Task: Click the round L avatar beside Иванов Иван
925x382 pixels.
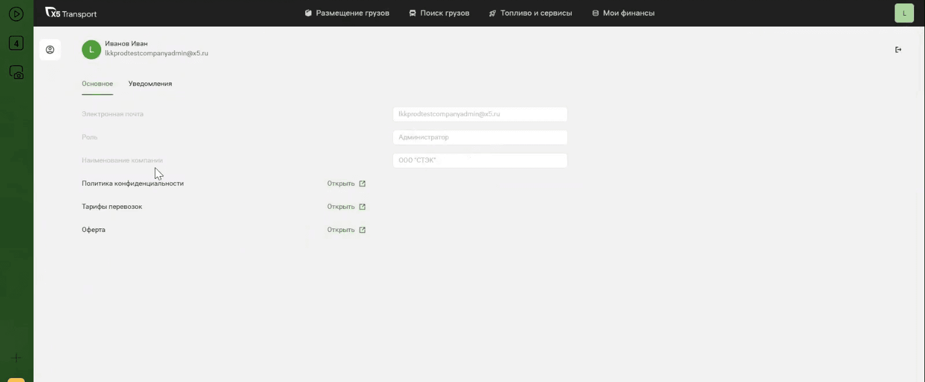Action: (x=91, y=50)
